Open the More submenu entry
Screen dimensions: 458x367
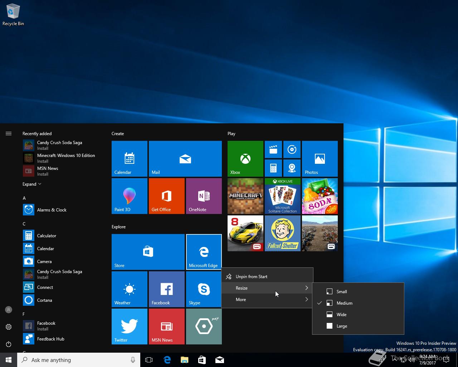click(x=267, y=300)
